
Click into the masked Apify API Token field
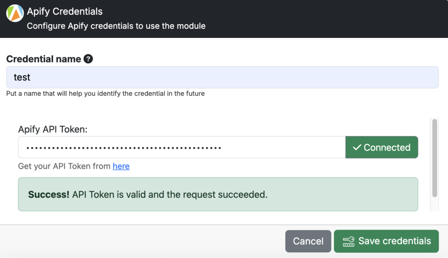click(182, 148)
